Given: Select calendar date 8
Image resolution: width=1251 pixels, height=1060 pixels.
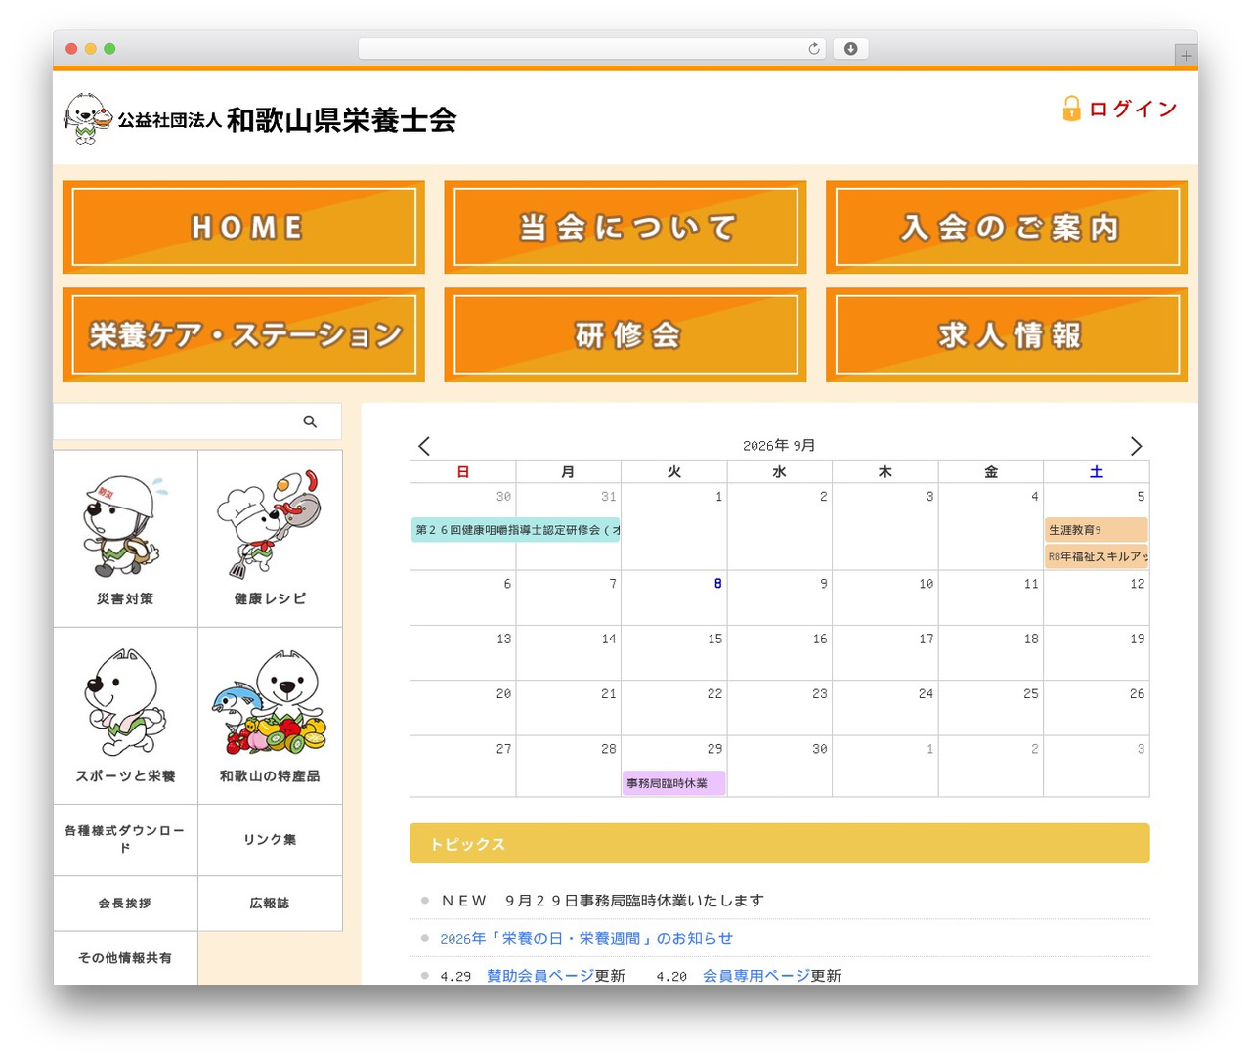Looking at the screenshot, I should 717,584.
